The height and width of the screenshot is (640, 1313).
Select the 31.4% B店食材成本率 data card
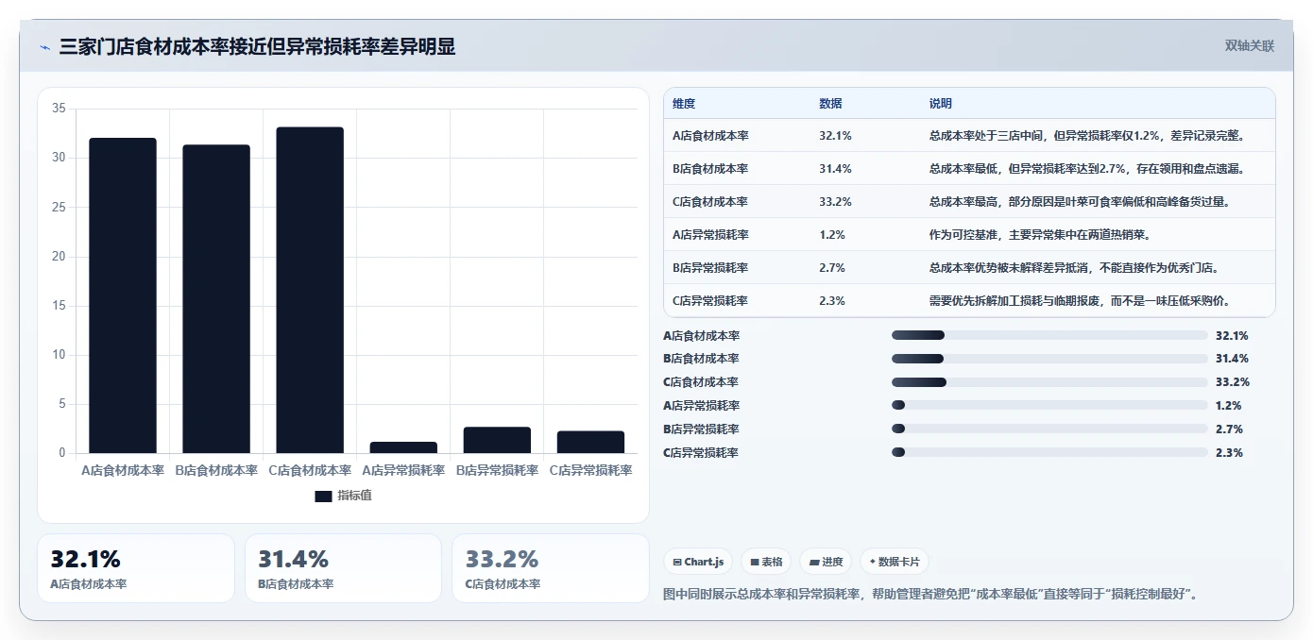pyautogui.click(x=343, y=568)
